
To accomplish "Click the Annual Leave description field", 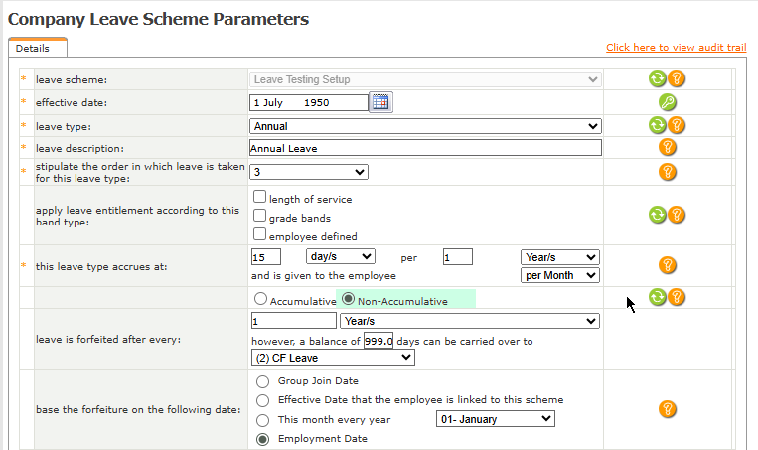I will [x=425, y=148].
